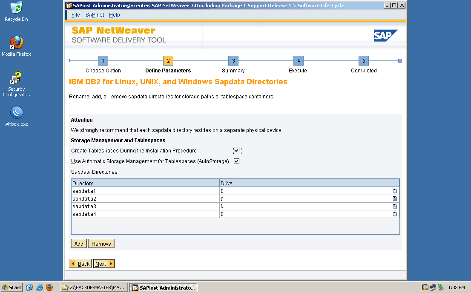Select sapdata3 directory cell
Viewport: 471px width, 293px height.
pyautogui.click(x=145, y=207)
